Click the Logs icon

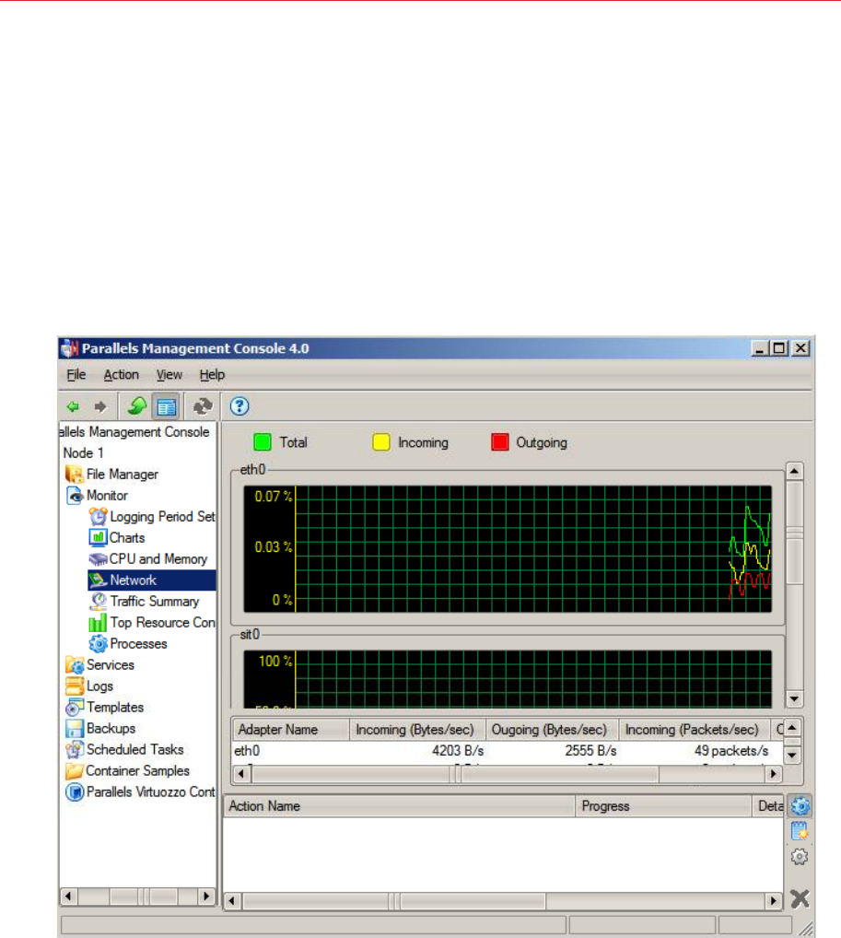[75, 686]
